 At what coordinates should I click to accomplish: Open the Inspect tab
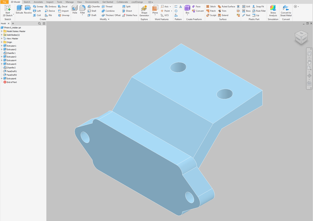click(x=50, y=2)
